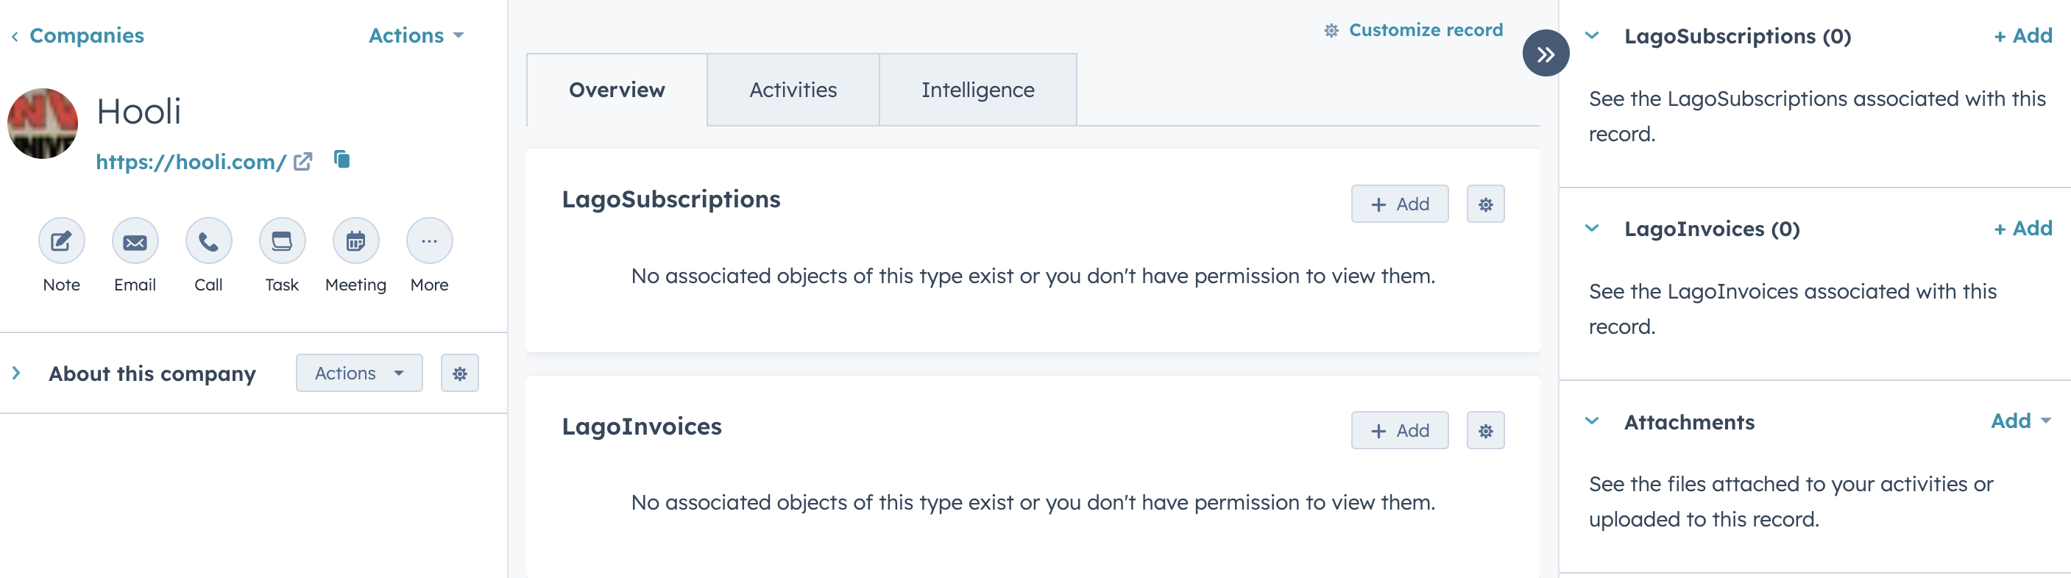This screenshot has width=2071, height=578.
Task: Switch to the Intelligence tab
Action: 977,90
